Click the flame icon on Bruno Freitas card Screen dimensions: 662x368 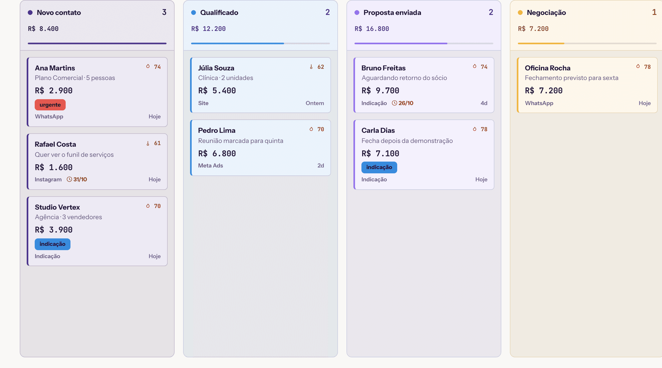tap(475, 66)
